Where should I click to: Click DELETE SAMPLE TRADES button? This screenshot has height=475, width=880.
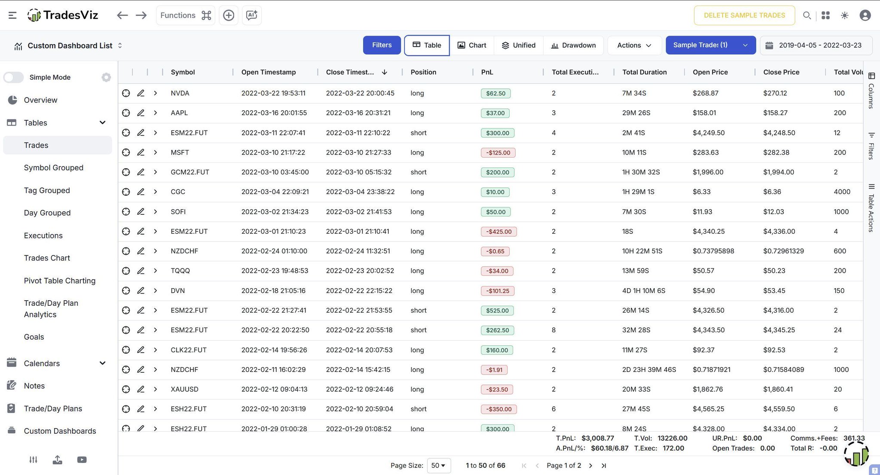coord(744,15)
